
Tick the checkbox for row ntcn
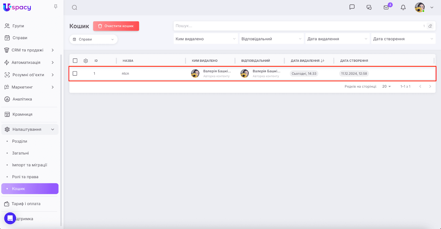point(75,74)
